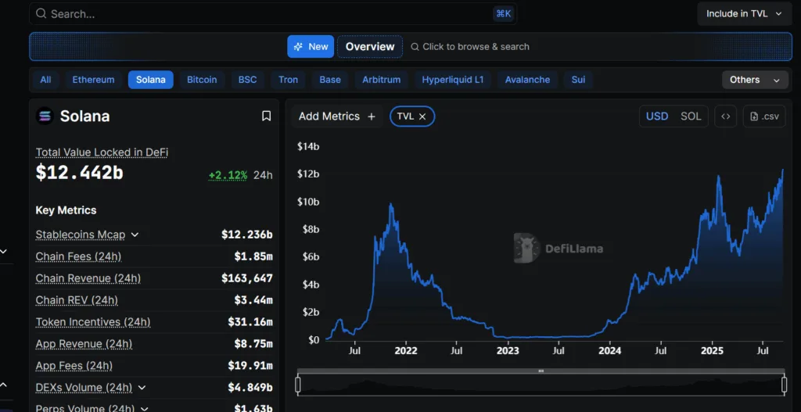Expand the Perps Volume (24h) row
The height and width of the screenshot is (412, 801).
(145, 408)
